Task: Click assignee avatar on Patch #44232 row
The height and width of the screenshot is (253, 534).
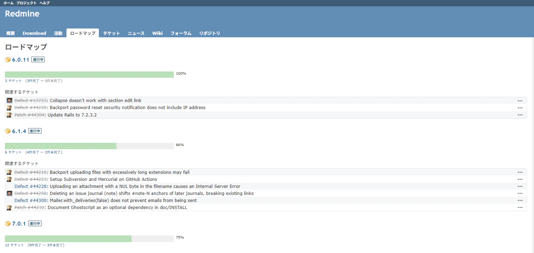Action: [x=9, y=208]
